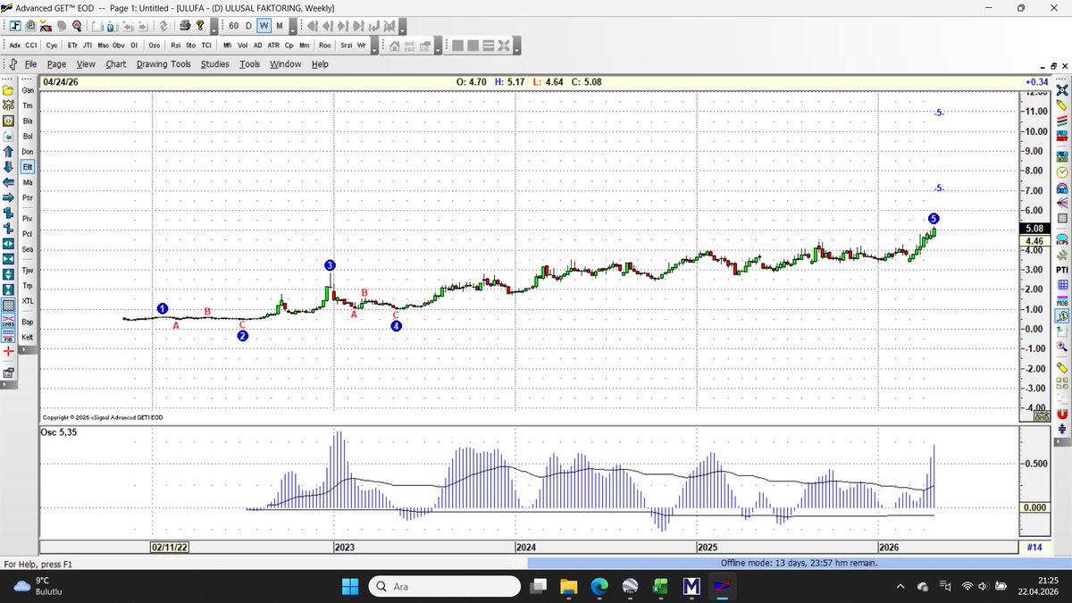Click the blue up arrow icon
The width and height of the screenshot is (1072, 603).
(x=8, y=152)
